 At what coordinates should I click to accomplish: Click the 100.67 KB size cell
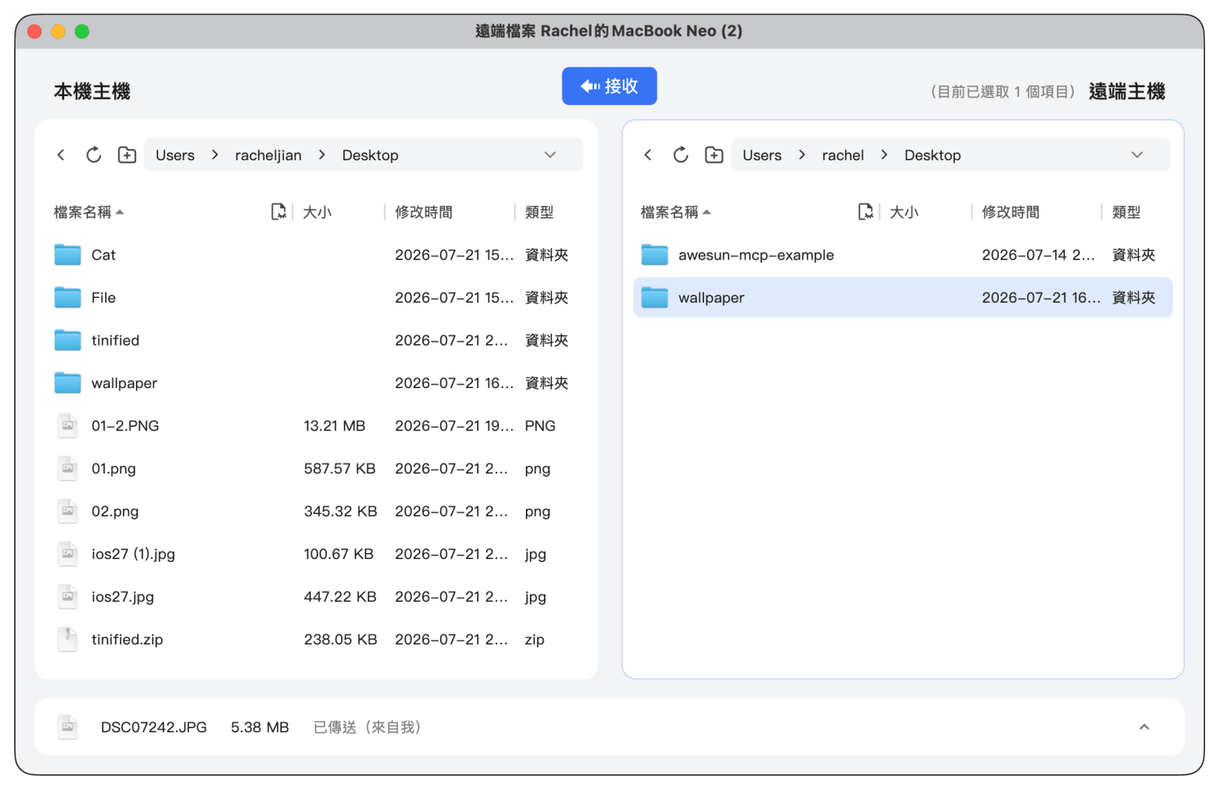pyautogui.click(x=339, y=554)
